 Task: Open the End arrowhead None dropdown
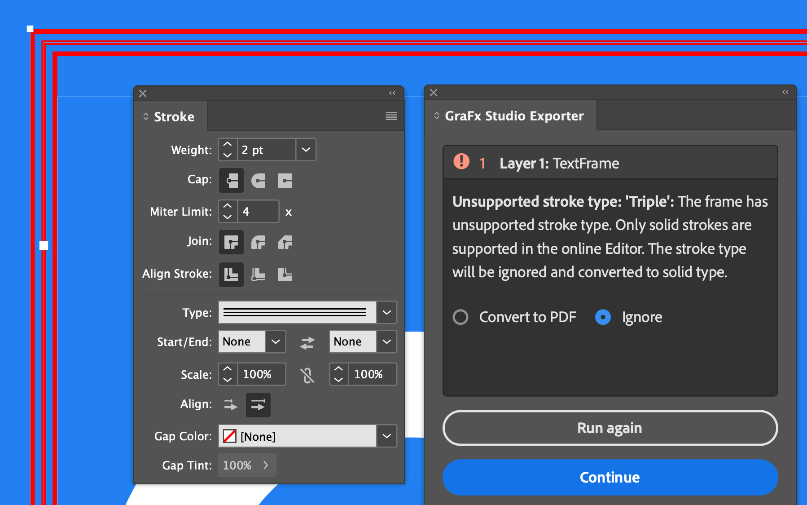click(x=387, y=341)
